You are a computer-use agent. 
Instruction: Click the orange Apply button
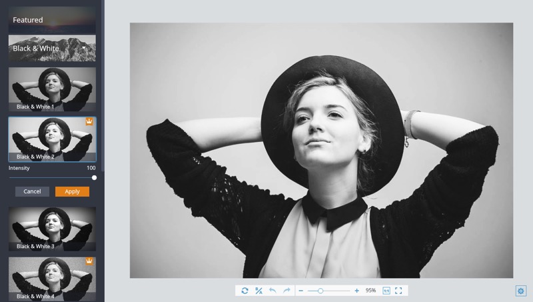(x=72, y=191)
